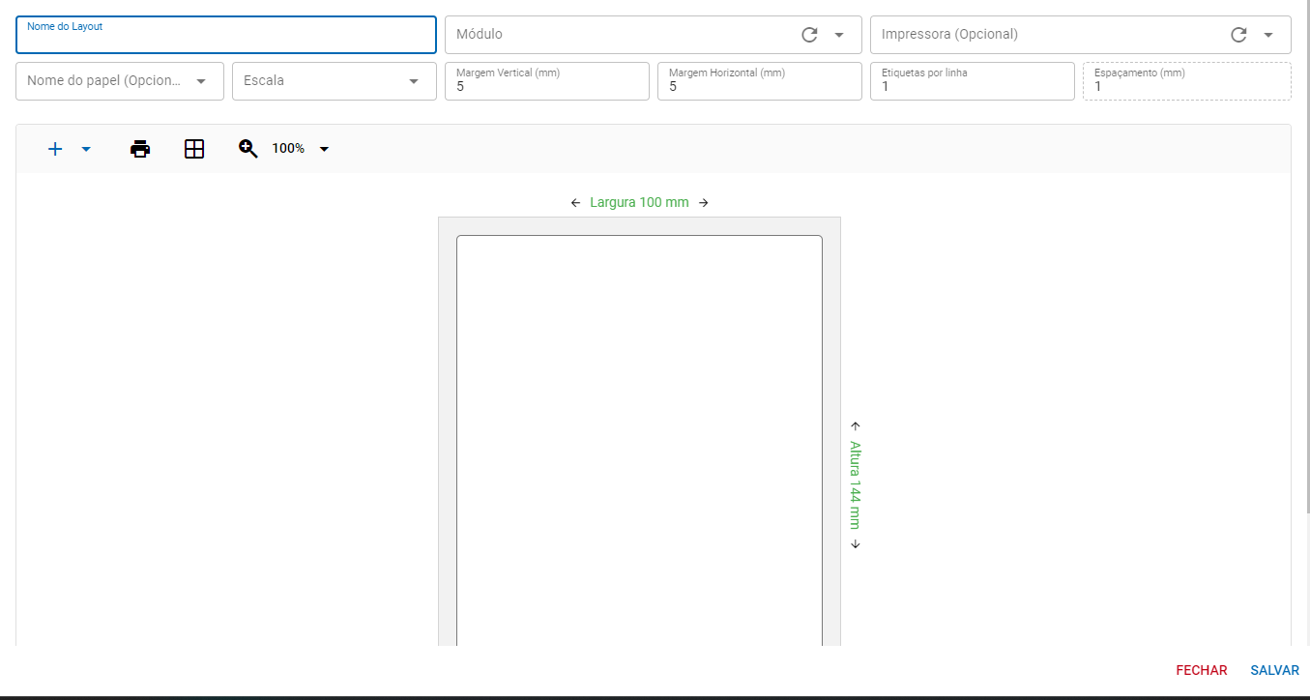1310x700 pixels.
Task: Click the zoom magnifier icon
Action: click(248, 149)
